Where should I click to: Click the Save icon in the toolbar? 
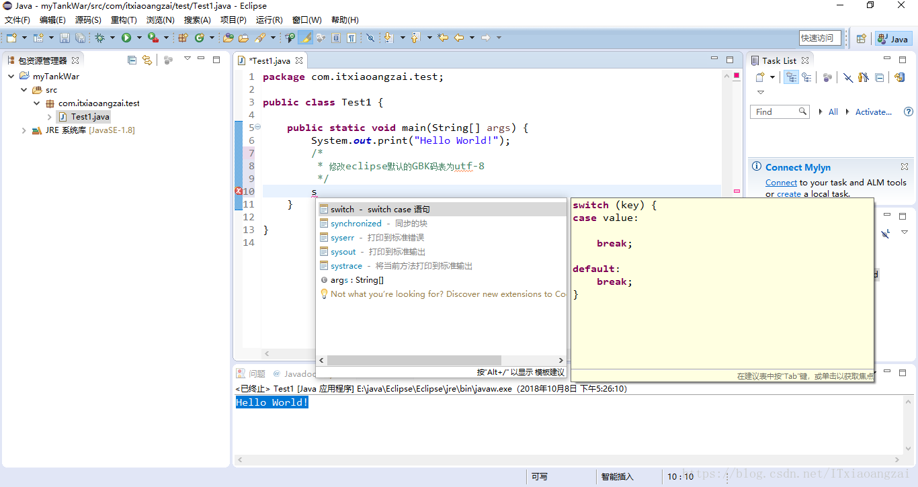65,38
